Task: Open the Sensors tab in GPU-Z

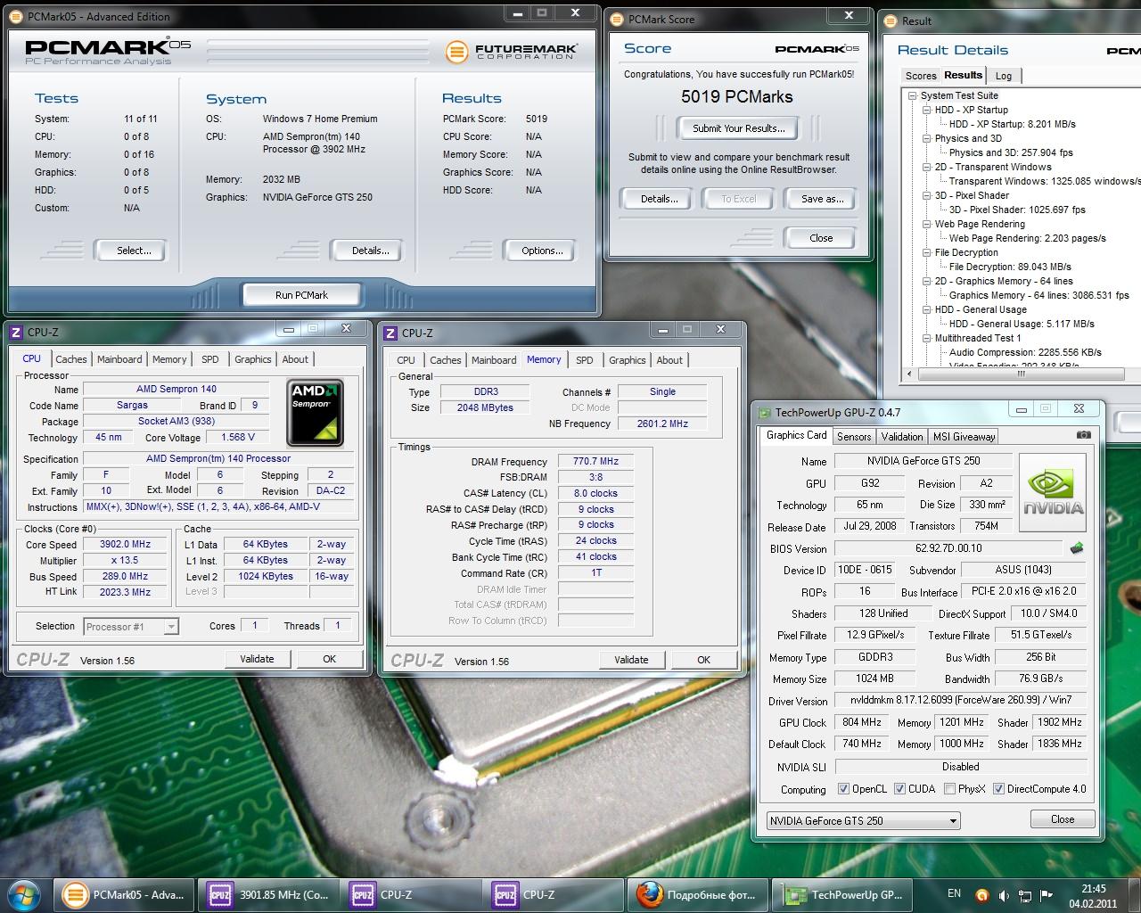Action: point(853,436)
